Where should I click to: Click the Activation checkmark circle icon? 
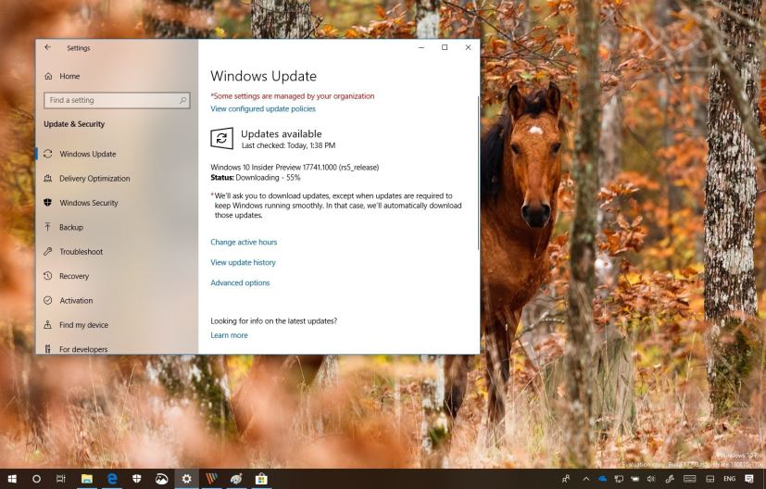coord(48,300)
